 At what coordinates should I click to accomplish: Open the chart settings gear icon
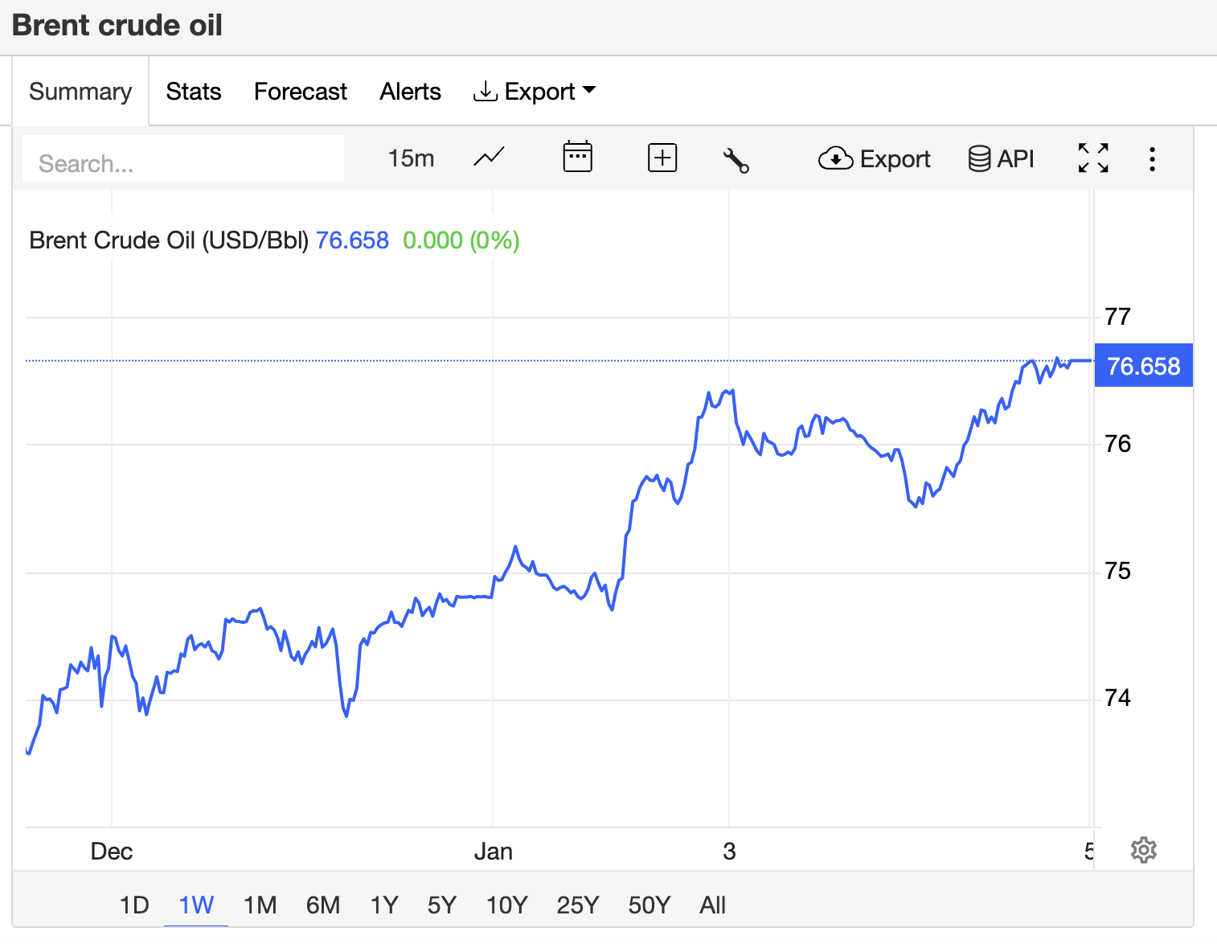(x=1143, y=850)
